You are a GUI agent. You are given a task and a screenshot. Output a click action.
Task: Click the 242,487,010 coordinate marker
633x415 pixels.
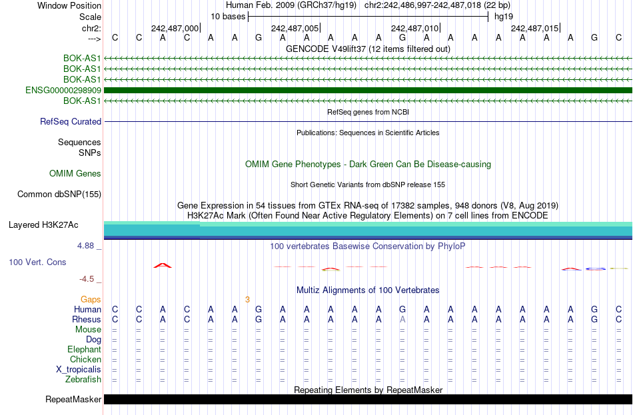click(414, 28)
